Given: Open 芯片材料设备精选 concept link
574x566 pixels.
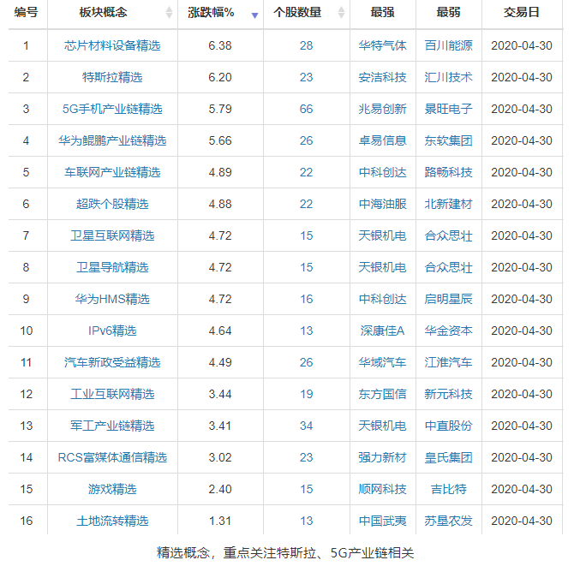Looking at the screenshot, I should pyautogui.click(x=112, y=45).
